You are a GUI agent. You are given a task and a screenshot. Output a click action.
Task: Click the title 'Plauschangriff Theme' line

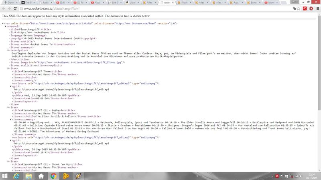[37, 72]
